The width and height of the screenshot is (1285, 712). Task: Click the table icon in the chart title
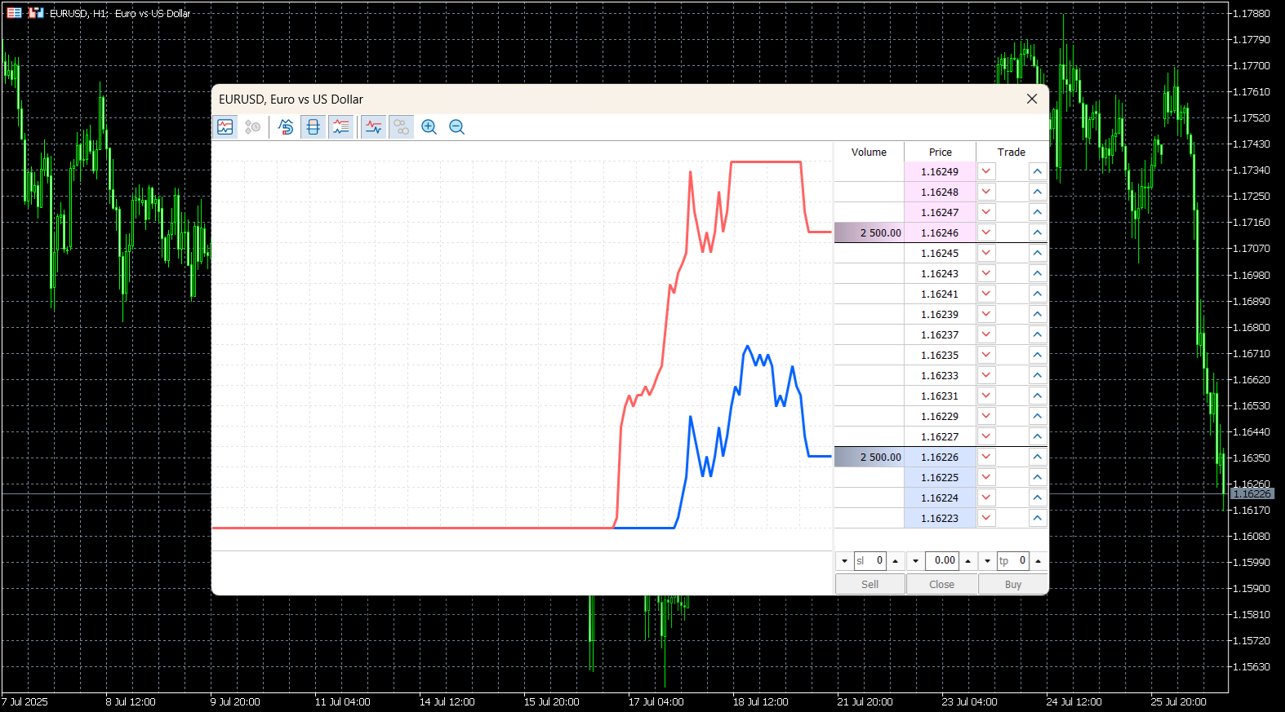(14, 13)
